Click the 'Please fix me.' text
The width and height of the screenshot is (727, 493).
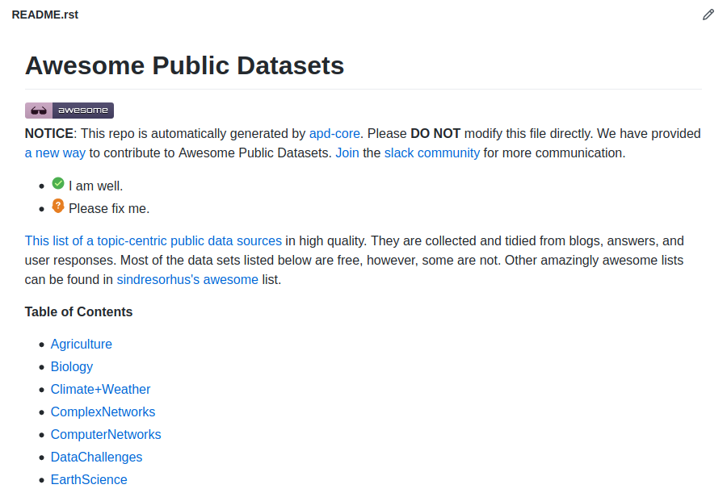109,208
